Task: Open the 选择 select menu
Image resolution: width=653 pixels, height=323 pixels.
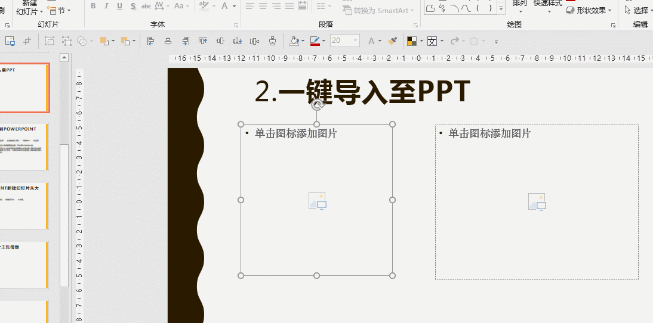Action: (x=637, y=10)
